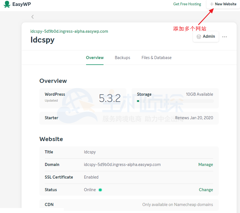The height and width of the screenshot is (213, 240).
Task: Collapse the site details using the chevron
Action: 32,17
